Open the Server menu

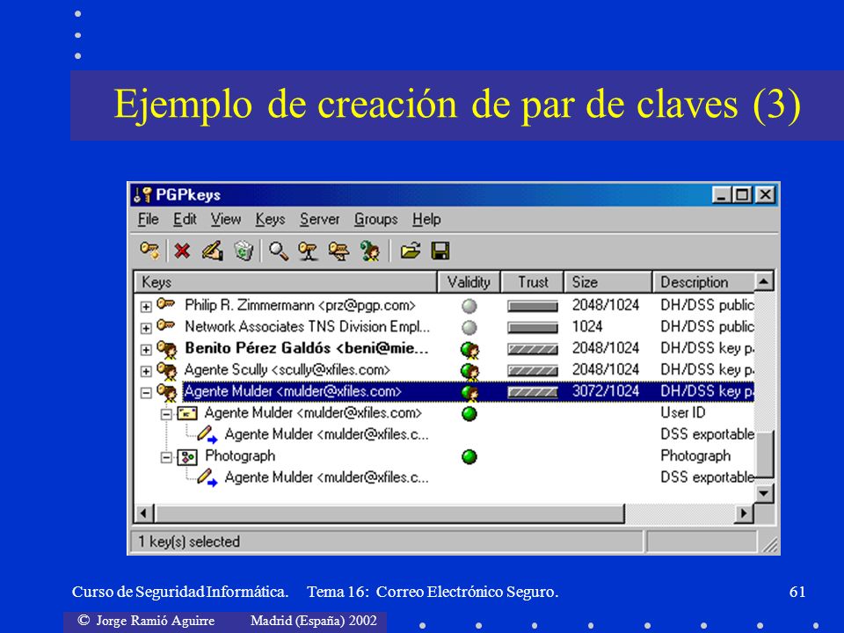(x=320, y=219)
